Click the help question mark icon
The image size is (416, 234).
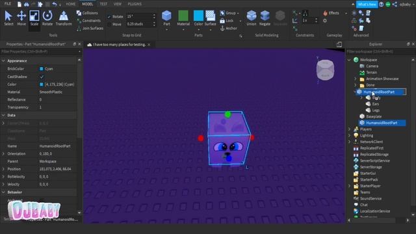(382, 5)
